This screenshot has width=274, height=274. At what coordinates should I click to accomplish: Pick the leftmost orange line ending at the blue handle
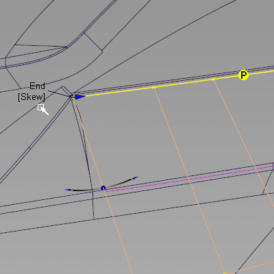pos(88,143)
